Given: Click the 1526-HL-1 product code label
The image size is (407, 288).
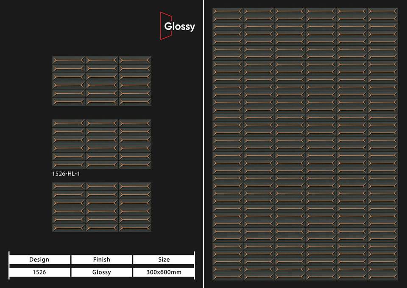Looking at the screenshot, I should coord(65,173).
